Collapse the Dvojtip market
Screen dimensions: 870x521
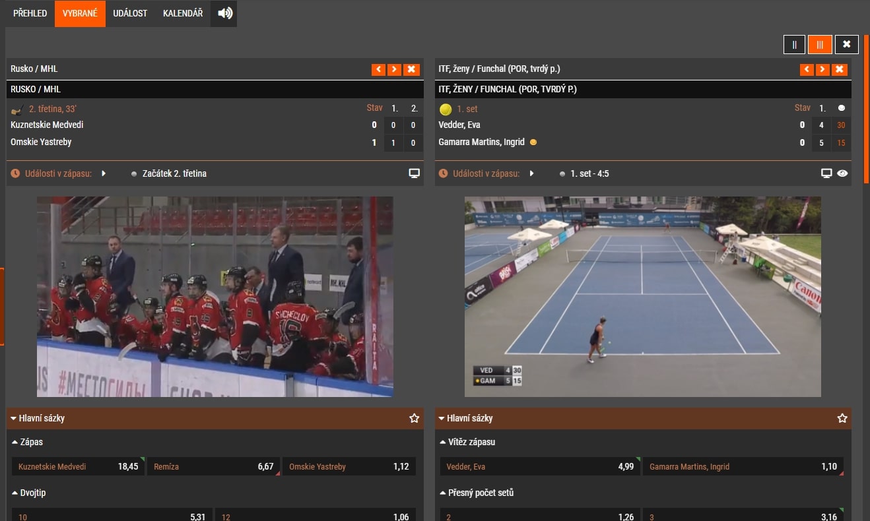pos(15,493)
